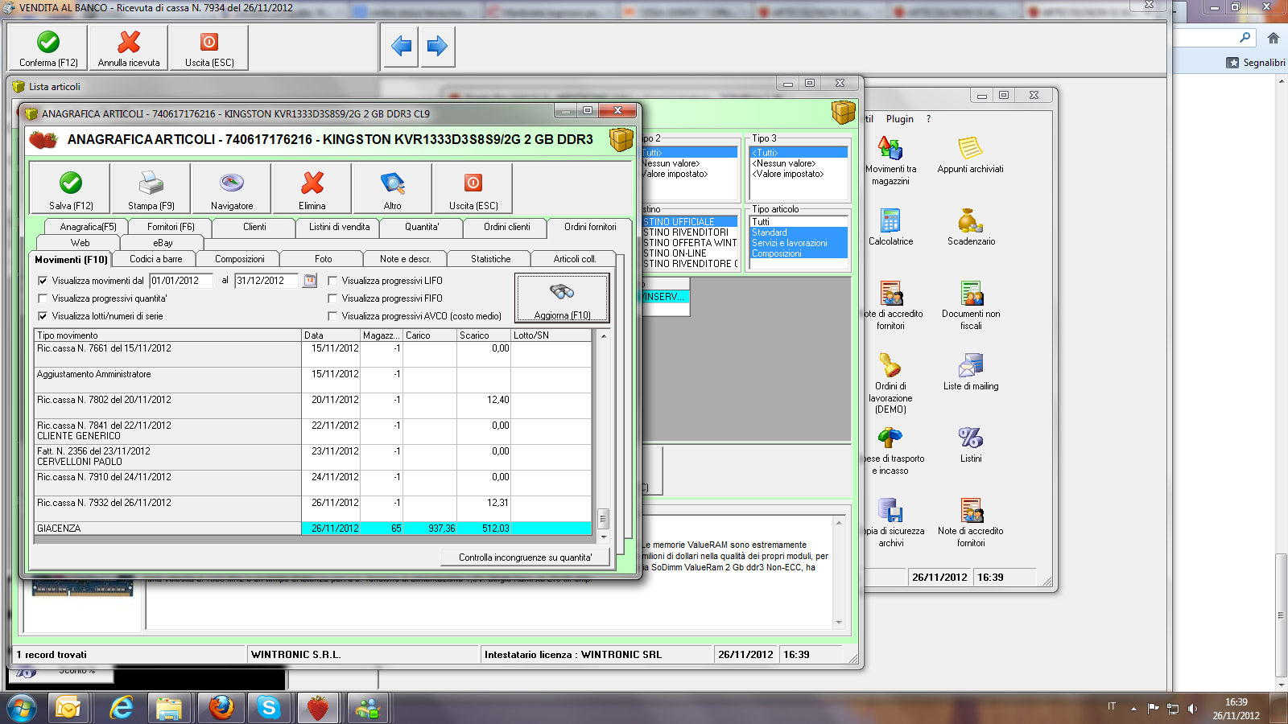Open Documenti non fiscali
This screenshot has height=724, width=1288.
[x=971, y=306]
